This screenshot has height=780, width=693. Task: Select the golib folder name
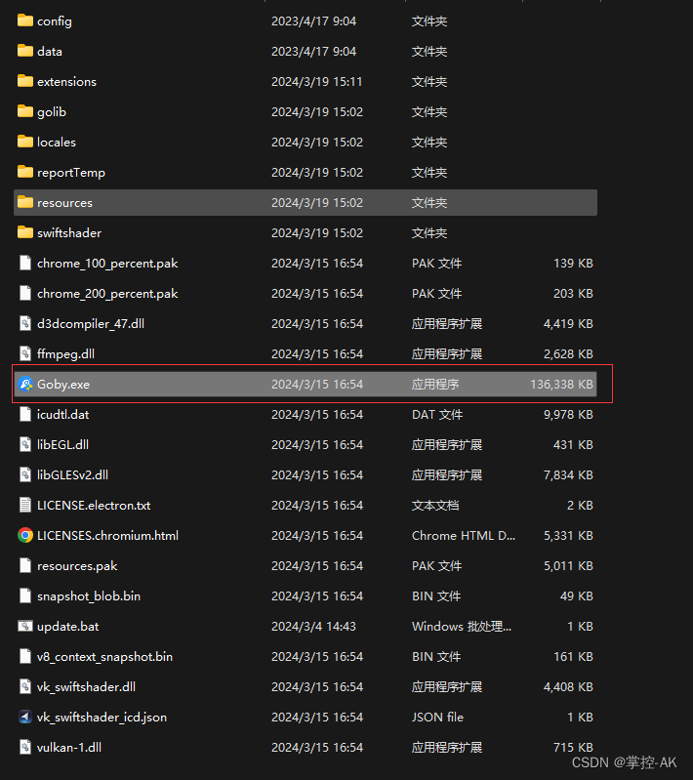pos(51,112)
